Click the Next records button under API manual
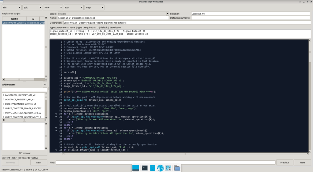The height and width of the screenshot is (172, 313). [x=39, y=163]
